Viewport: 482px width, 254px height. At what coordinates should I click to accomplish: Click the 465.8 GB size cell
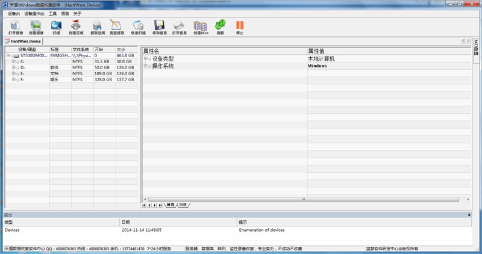pyautogui.click(x=125, y=55)
